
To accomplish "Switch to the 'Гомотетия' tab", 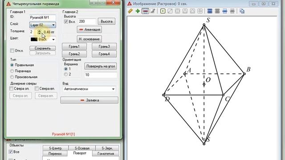I will pyautogui.click(x=106, y=153).
